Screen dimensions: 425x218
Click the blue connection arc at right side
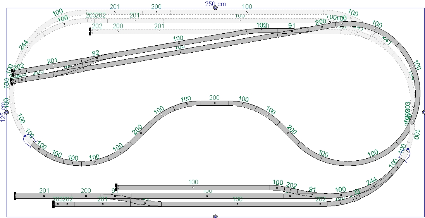click(x=406, y=154)
